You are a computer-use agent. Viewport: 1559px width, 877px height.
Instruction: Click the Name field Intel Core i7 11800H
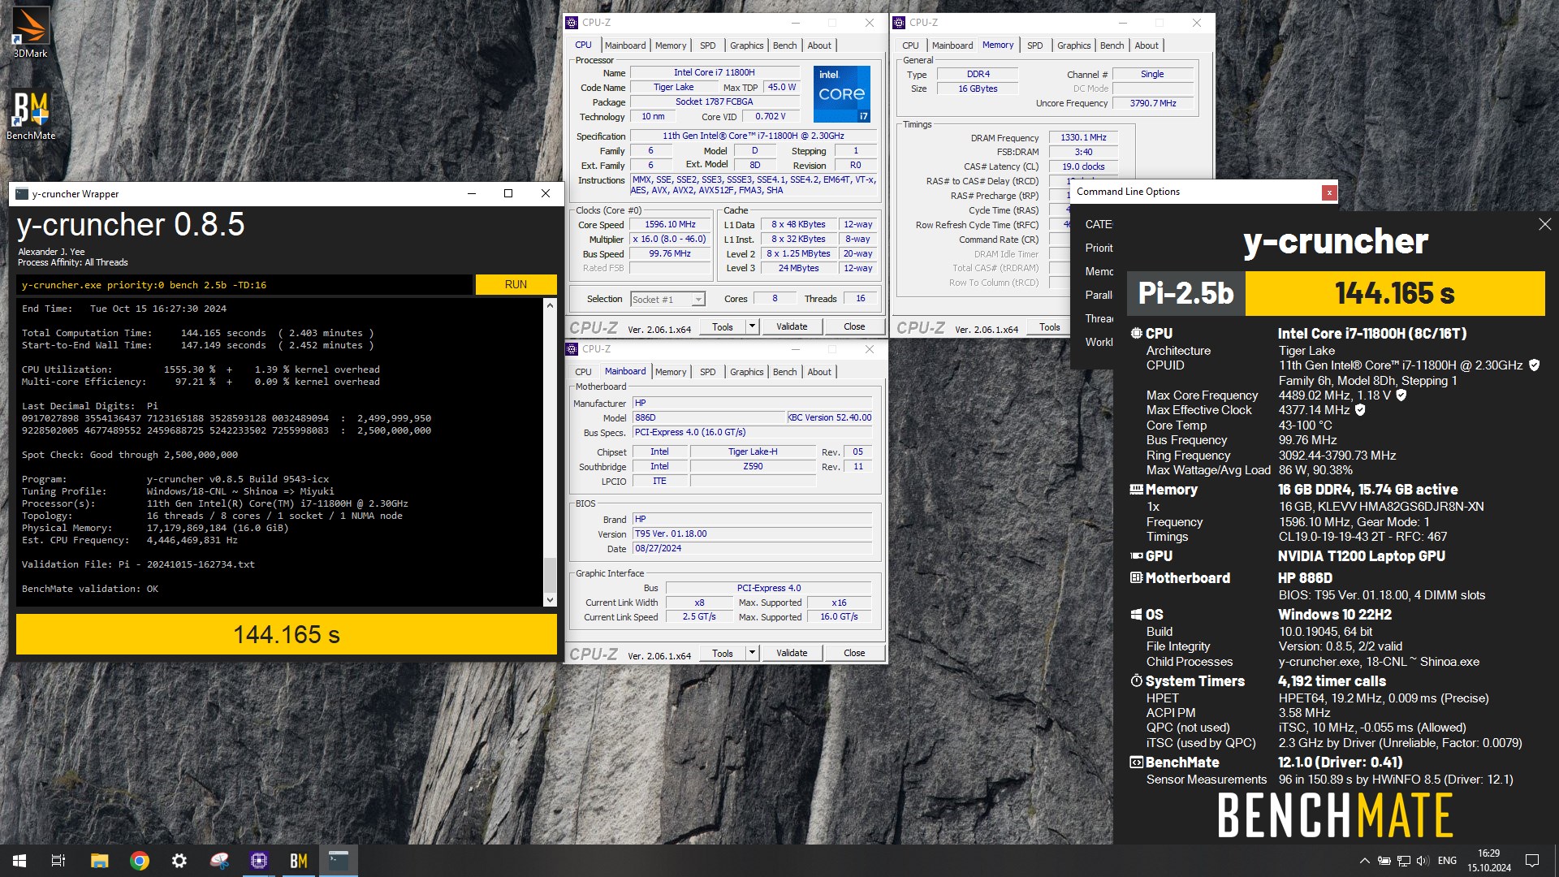714,73
